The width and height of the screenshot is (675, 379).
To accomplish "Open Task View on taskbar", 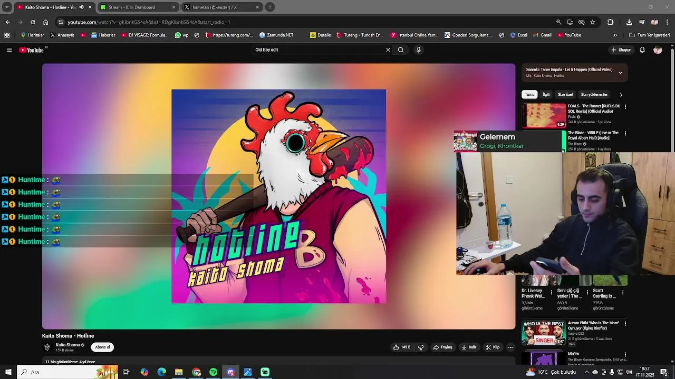I will coord(127,372).
